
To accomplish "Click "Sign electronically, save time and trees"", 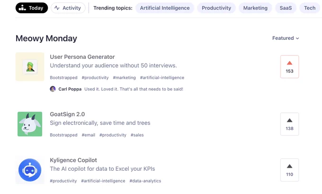I will 100,123.
